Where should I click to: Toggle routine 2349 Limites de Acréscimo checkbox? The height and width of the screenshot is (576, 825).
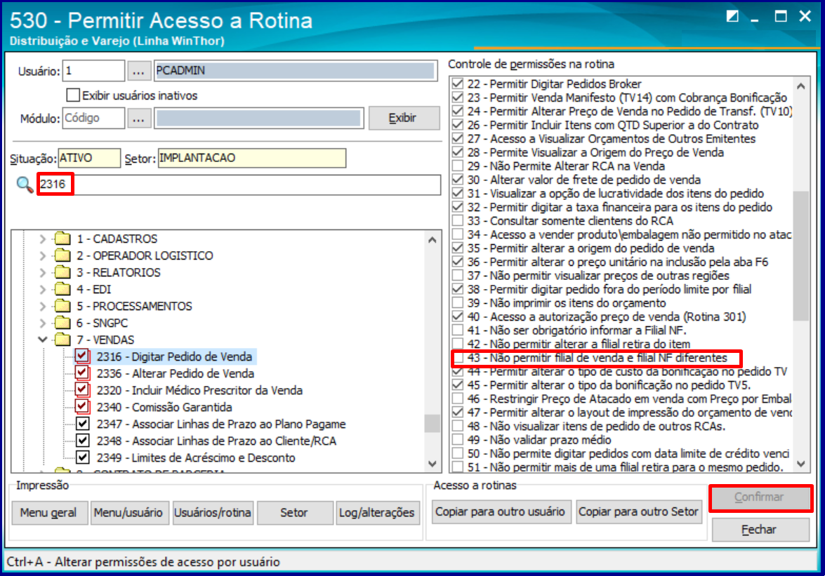click(82, 457)
